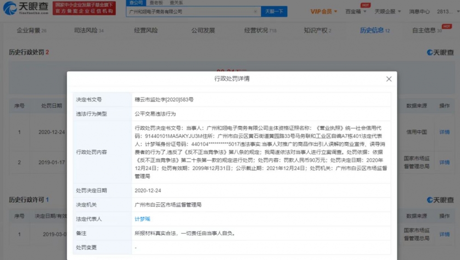Click the 处罚日期 column header
The image size is (460, 260).
[52, 106]
